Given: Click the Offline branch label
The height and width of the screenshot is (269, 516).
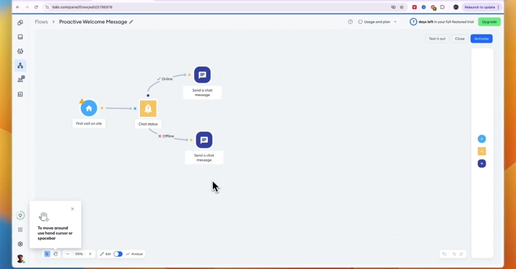Looking at the screenshot, I should click(166, 136).
